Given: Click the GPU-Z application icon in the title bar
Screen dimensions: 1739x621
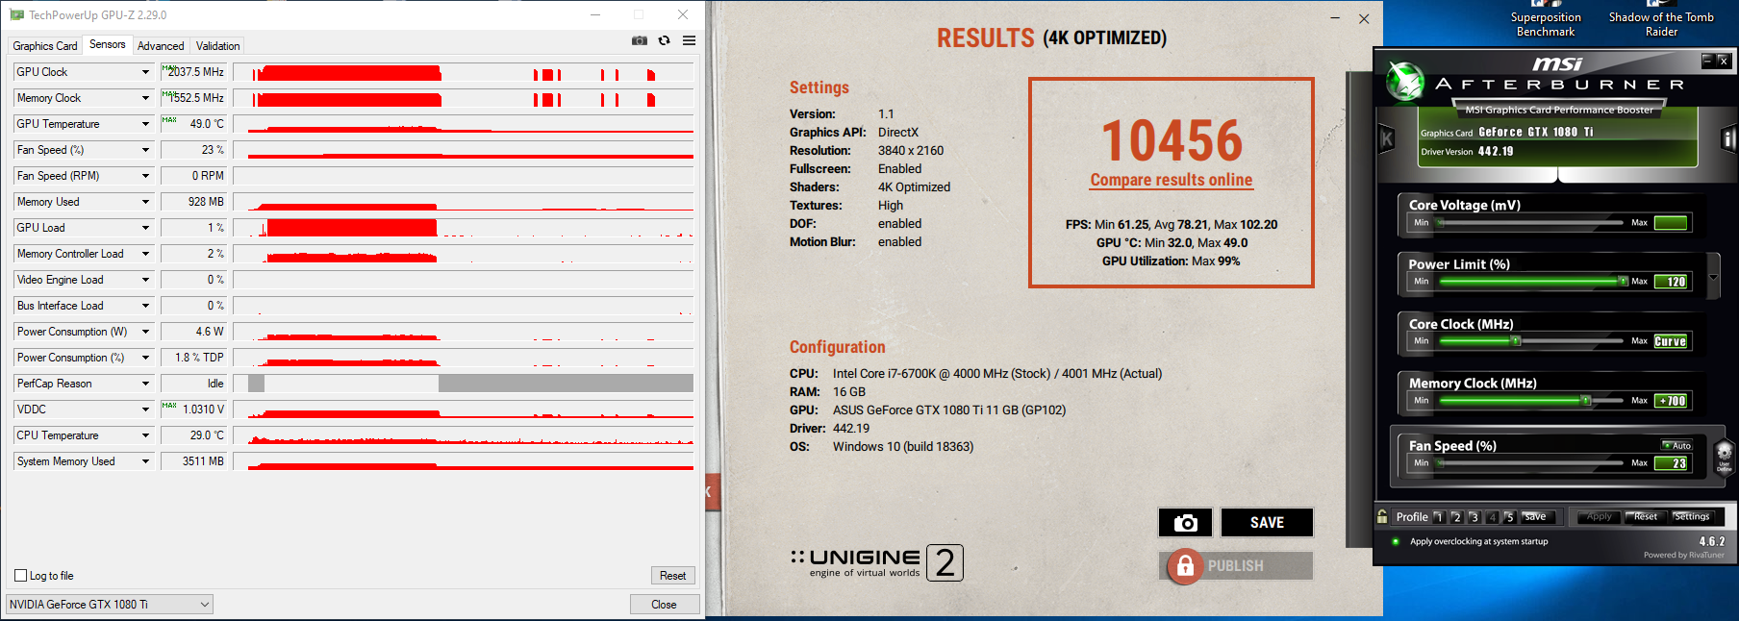Looking at the screenshot, I should [16, 14].
